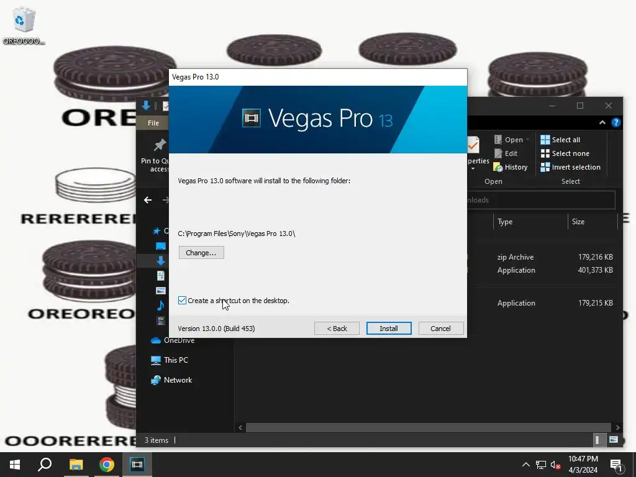Expand the Open dropdown arrow in ribbon
Screen dimensions: 636x477
coord(528,140)
